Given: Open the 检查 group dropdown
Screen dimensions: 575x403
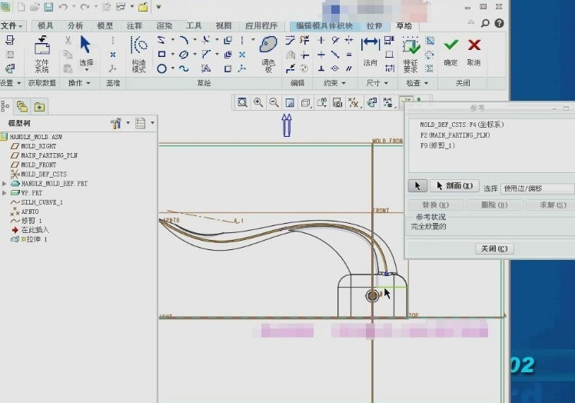Looking at the screenshot, I should click(417, 83).
